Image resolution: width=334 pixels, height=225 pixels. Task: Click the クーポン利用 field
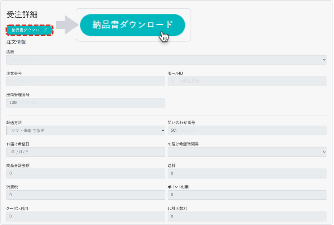pyautogui.click(x=85, y=217)
